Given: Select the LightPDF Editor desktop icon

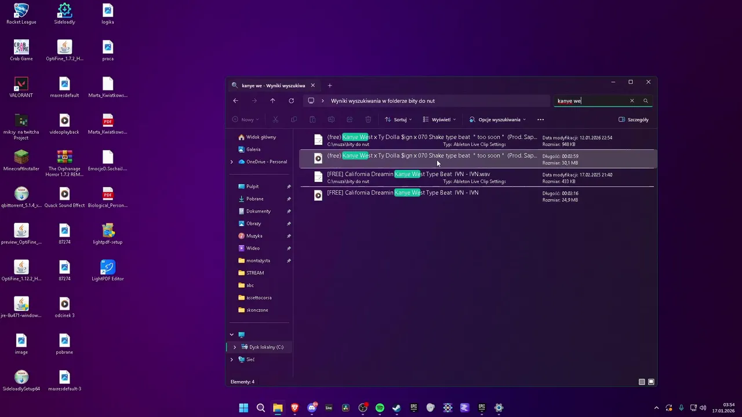Looking at the screenshot, I should (108, 271).
